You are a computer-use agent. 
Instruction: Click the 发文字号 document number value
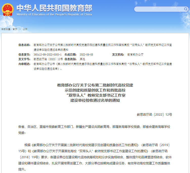[48, 59]
